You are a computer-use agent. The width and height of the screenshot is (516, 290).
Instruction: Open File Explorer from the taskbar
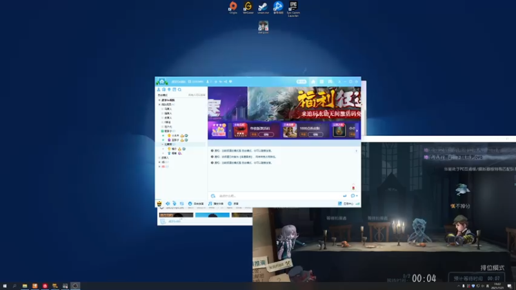pos(25,286)
